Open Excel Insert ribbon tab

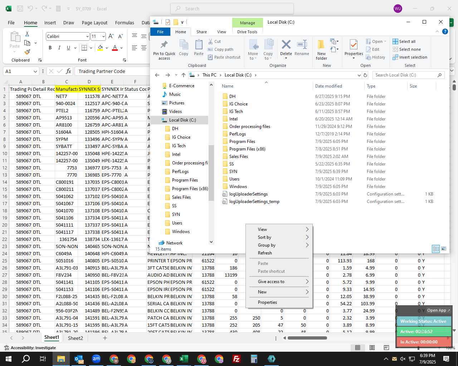pos(50,23)
